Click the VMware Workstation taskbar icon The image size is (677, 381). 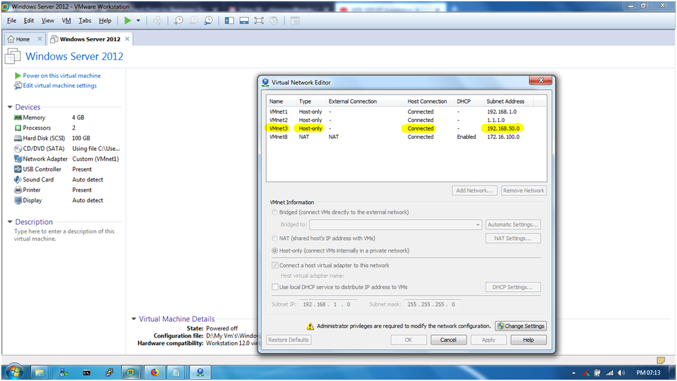pyautogui.click(x=131, y=372)
